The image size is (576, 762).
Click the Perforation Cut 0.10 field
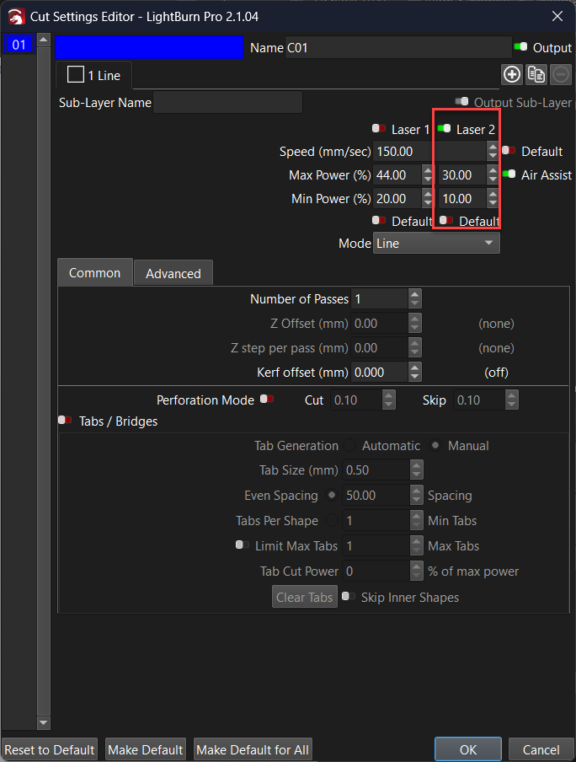pyautogui.click(x=357, y=400)
